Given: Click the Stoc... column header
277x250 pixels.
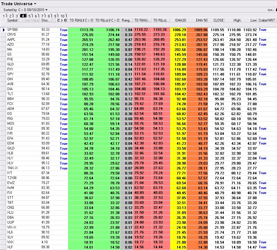Looking at the screenshot, I should [x=46, y=20].
